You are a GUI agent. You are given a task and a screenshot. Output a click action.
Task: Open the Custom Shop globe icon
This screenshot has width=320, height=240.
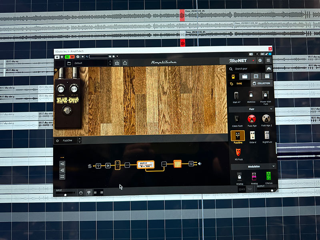coord(260,60)
